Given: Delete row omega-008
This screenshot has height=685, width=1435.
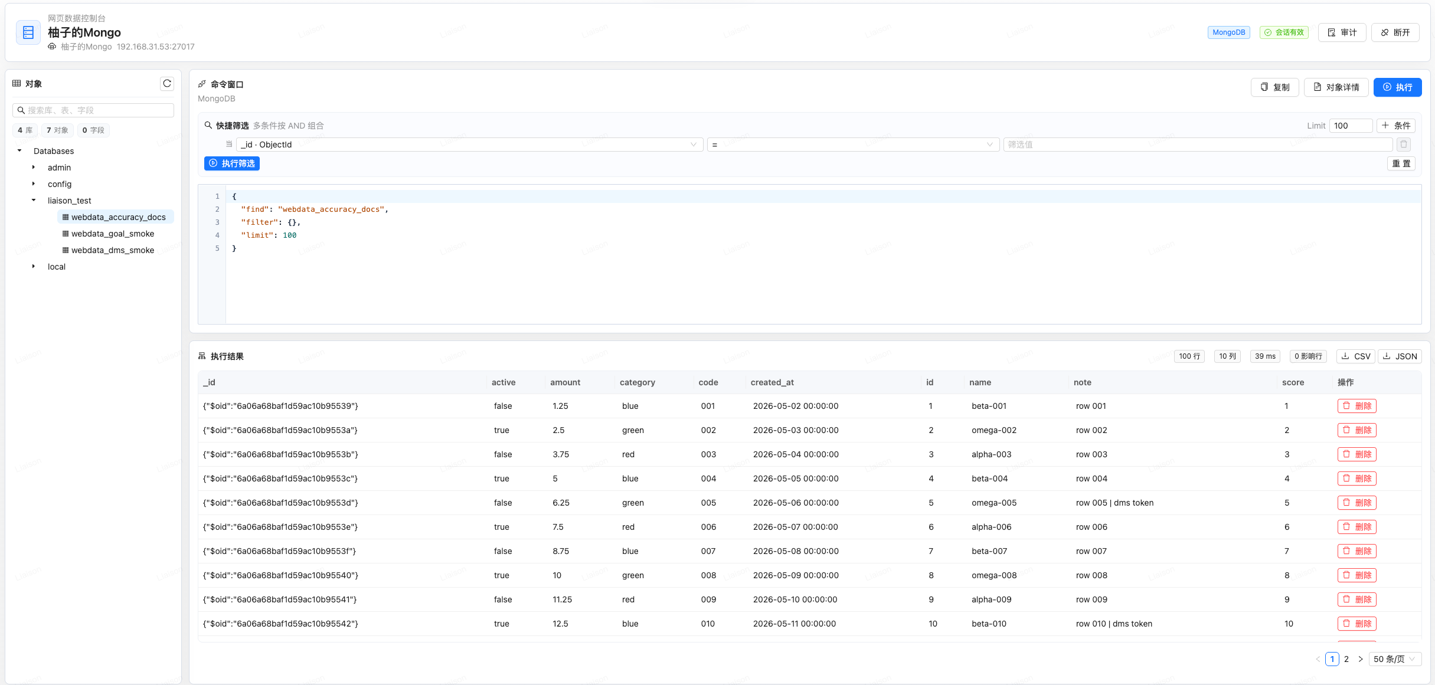Looking at the screenshot, I should [x=1356, y=575].
